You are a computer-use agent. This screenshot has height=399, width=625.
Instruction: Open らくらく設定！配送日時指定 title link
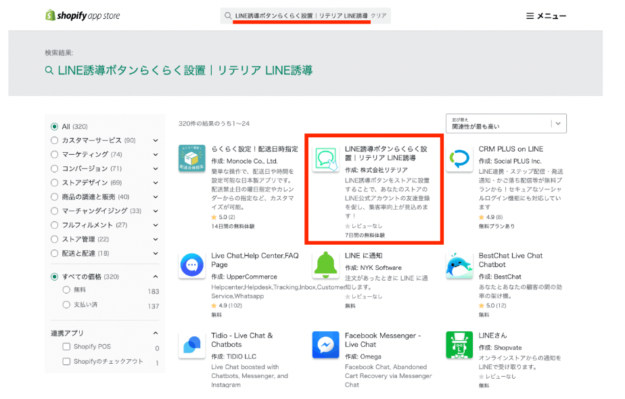point(255,149)
